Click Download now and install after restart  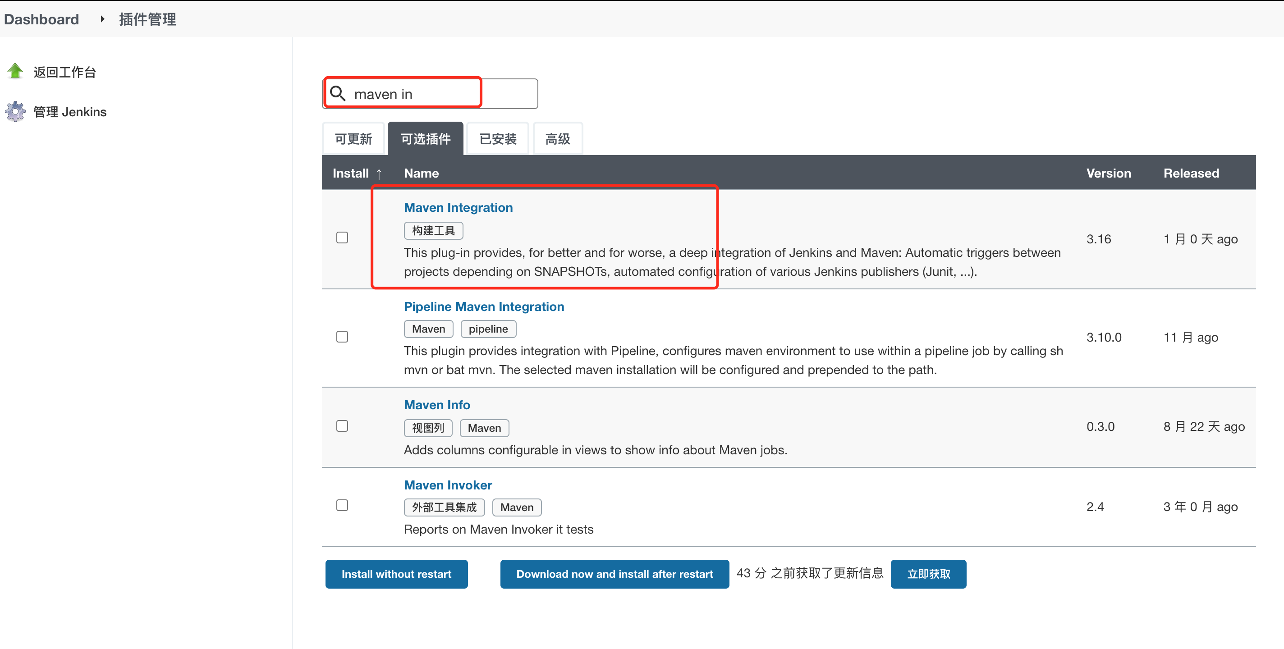coord(614,574)
